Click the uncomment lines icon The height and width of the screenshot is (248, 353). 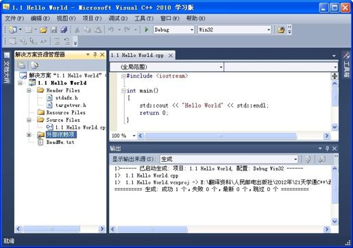click(67, 41)
